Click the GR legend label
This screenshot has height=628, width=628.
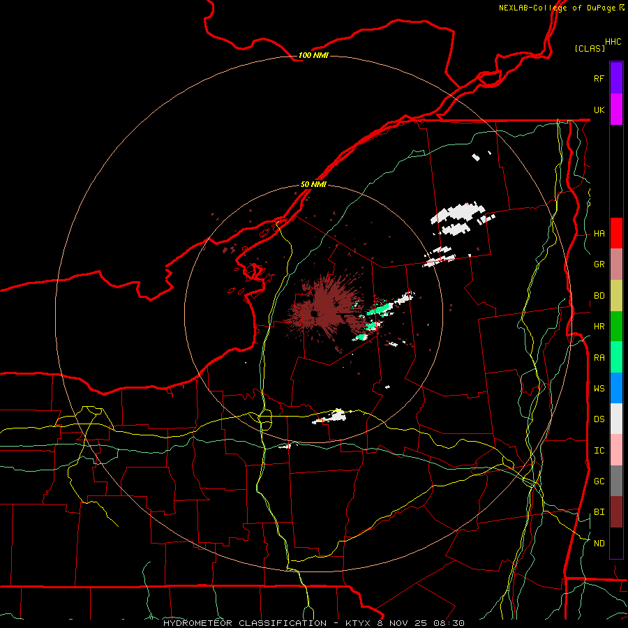point(599,264)
